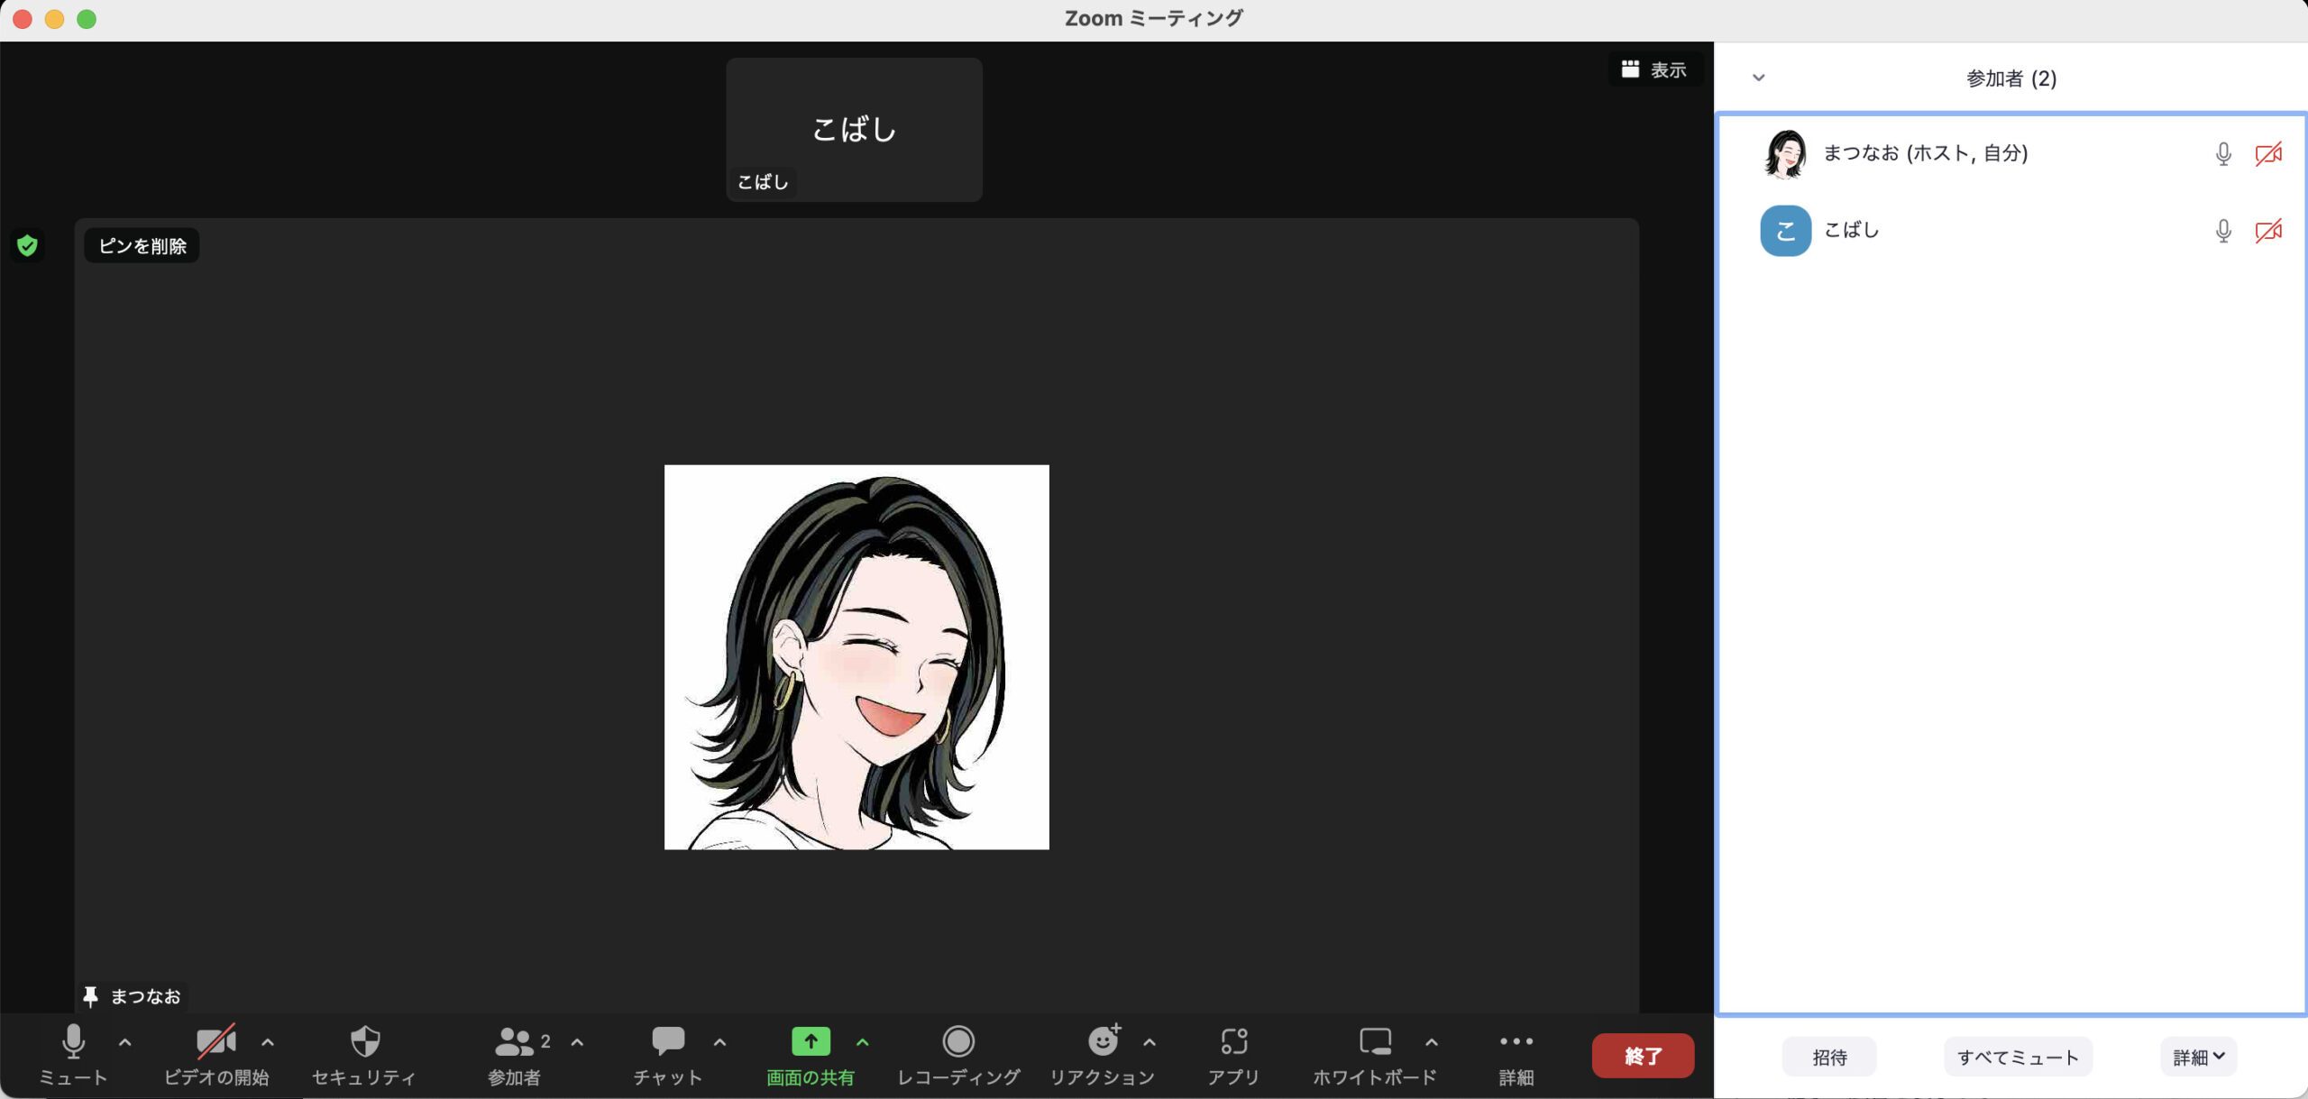Toggle camera icon for まつなお in participants list
The image size is (2308, 1099).
coord(2268,154)
